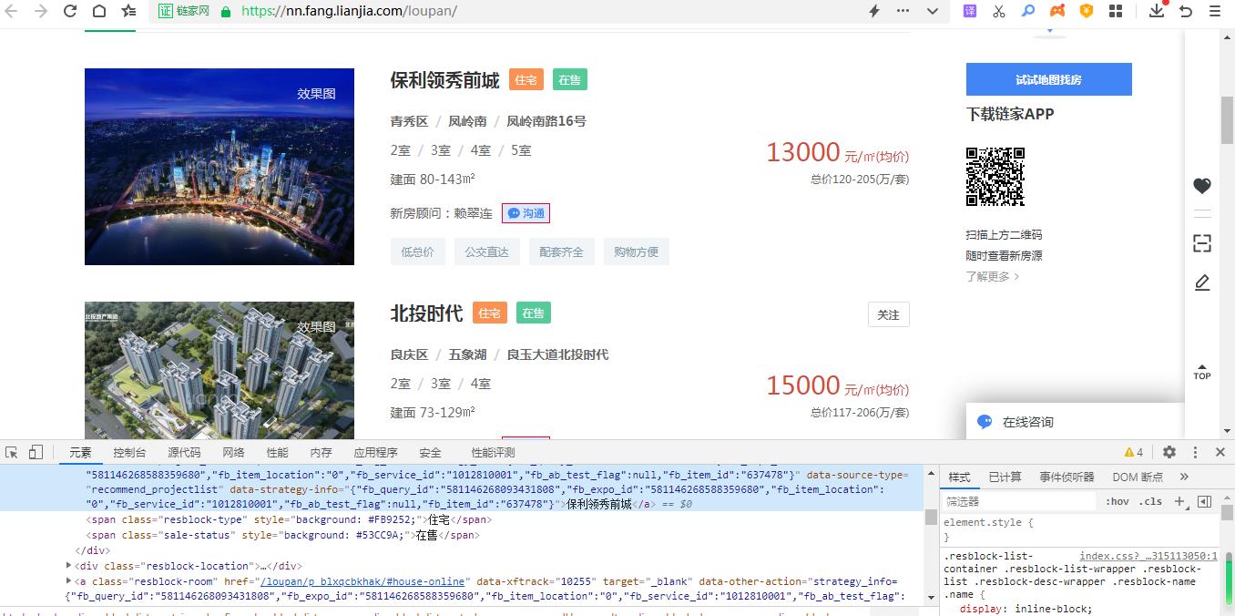1235x616 pixels.
Task: Open the three-dot more options in address bar
Action: tap(903, 11)
